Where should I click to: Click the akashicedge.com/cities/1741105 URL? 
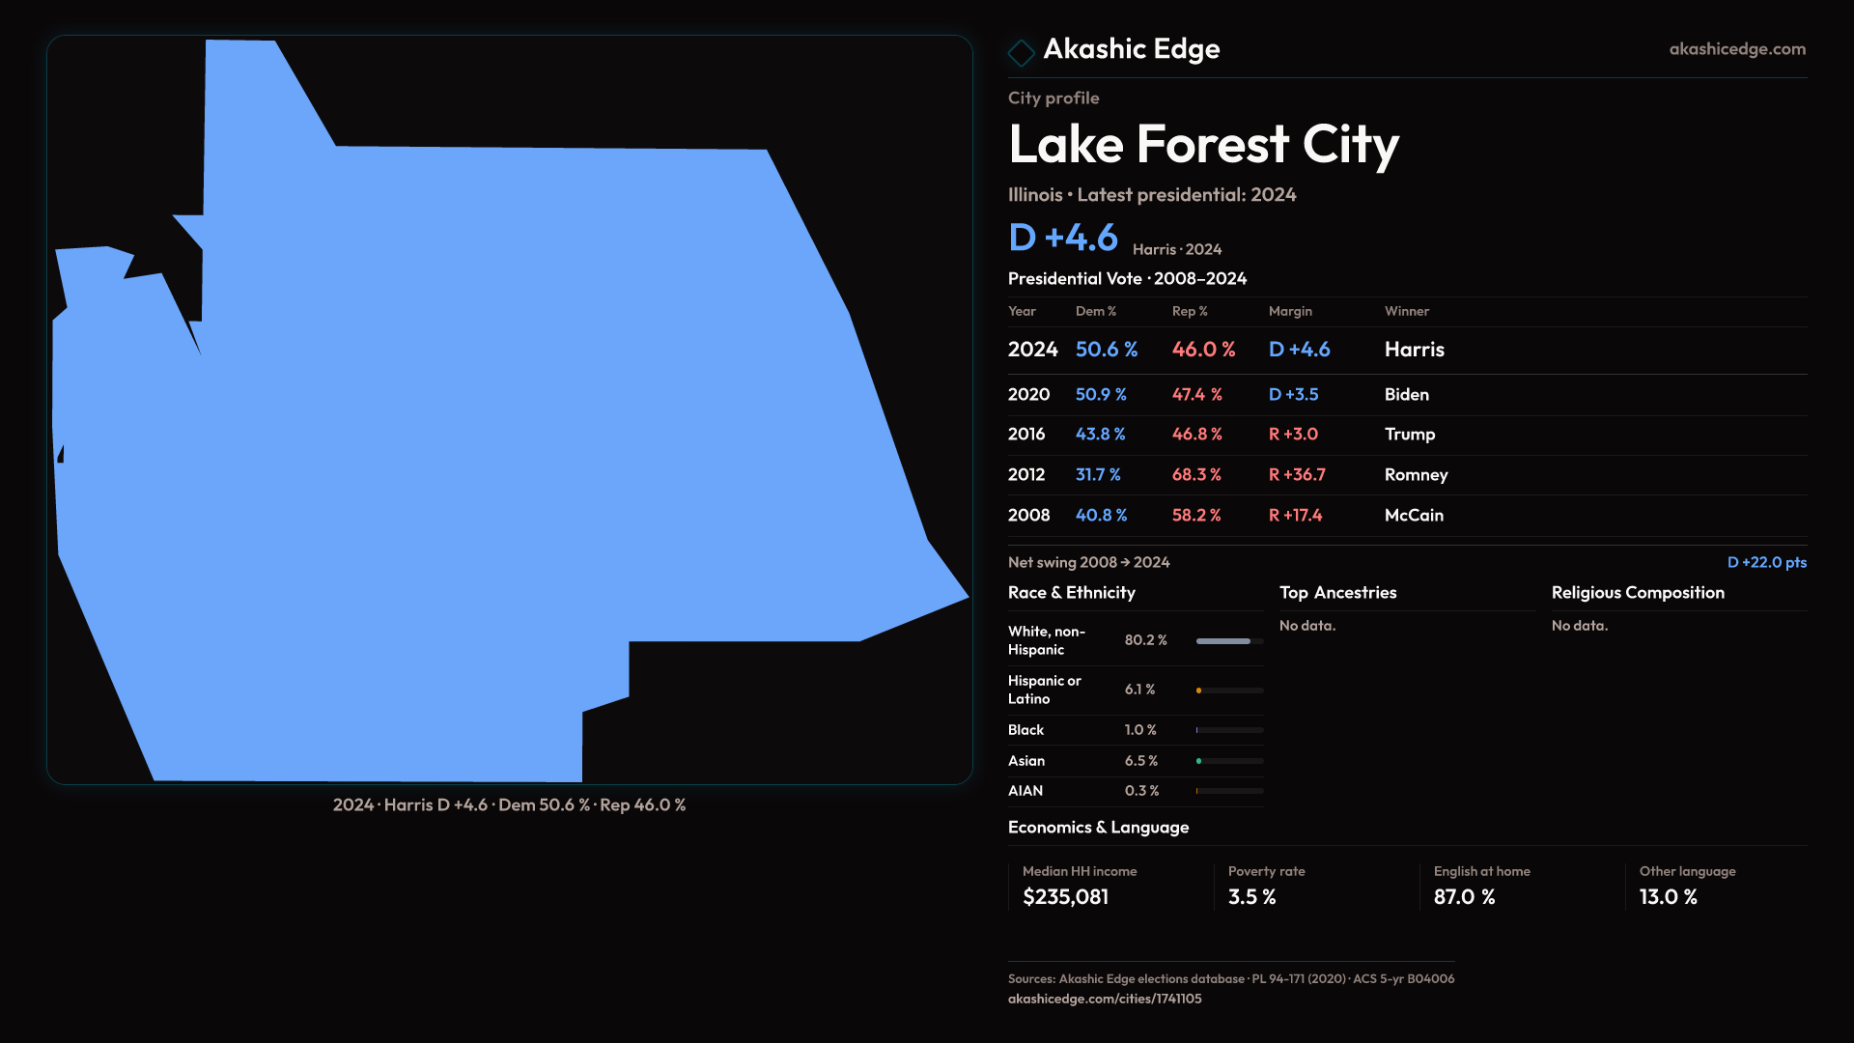coord(1104,999)
